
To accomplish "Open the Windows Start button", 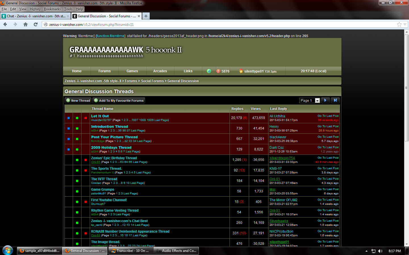I will coord(8,251).
